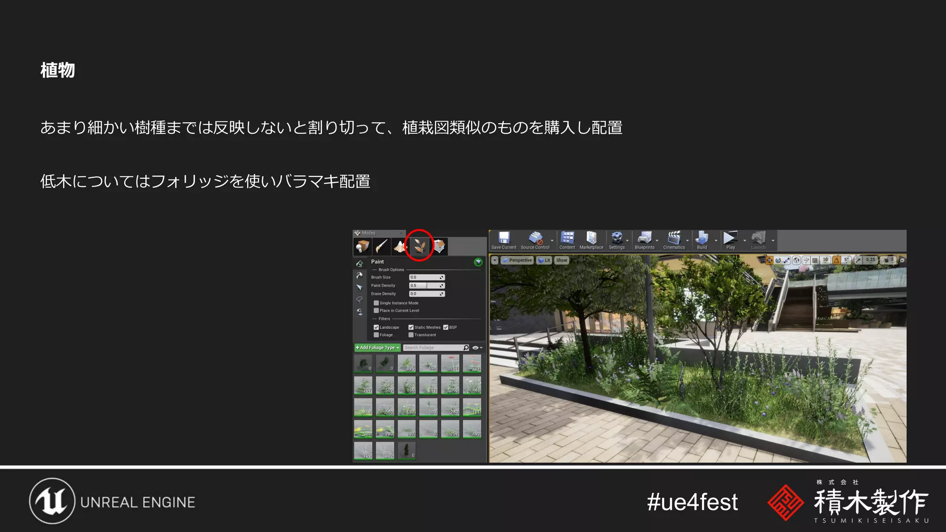Toggle rotation snapping triangle icon
This screenshot has height=532, width=946.
pyautogui.click(x=836, y=260)
